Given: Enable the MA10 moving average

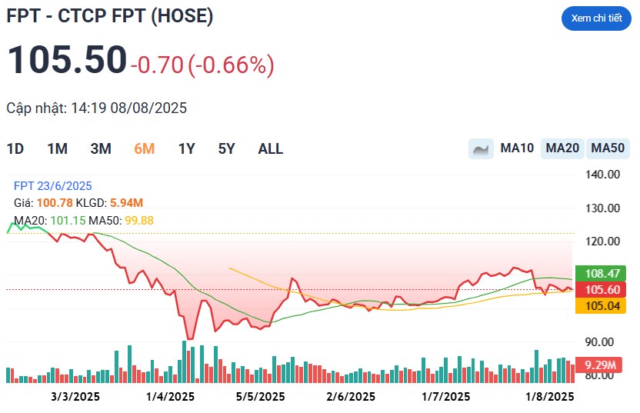Looking at the screenshot, I should click(x=517, y=148).
